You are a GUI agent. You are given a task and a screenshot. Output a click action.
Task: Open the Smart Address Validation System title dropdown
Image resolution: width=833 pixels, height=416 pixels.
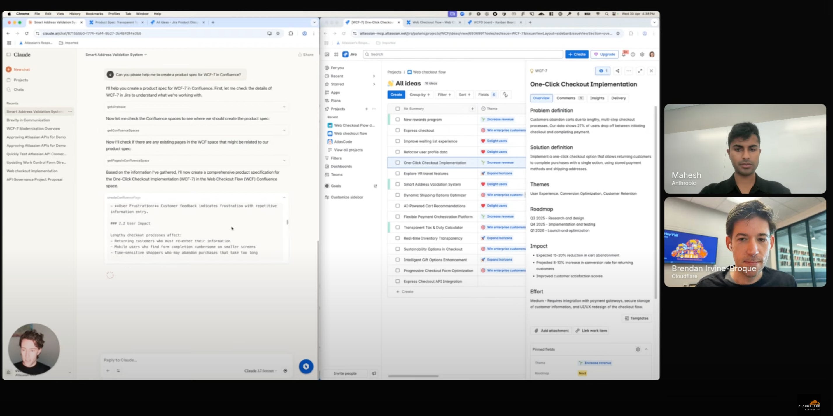click(116, 55)
